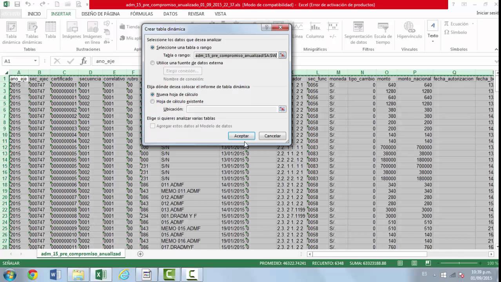The width and height of the screenshot is (501, 282).
Task: Open Microsoft Word from the taskbar
Action: pos(55,275)
